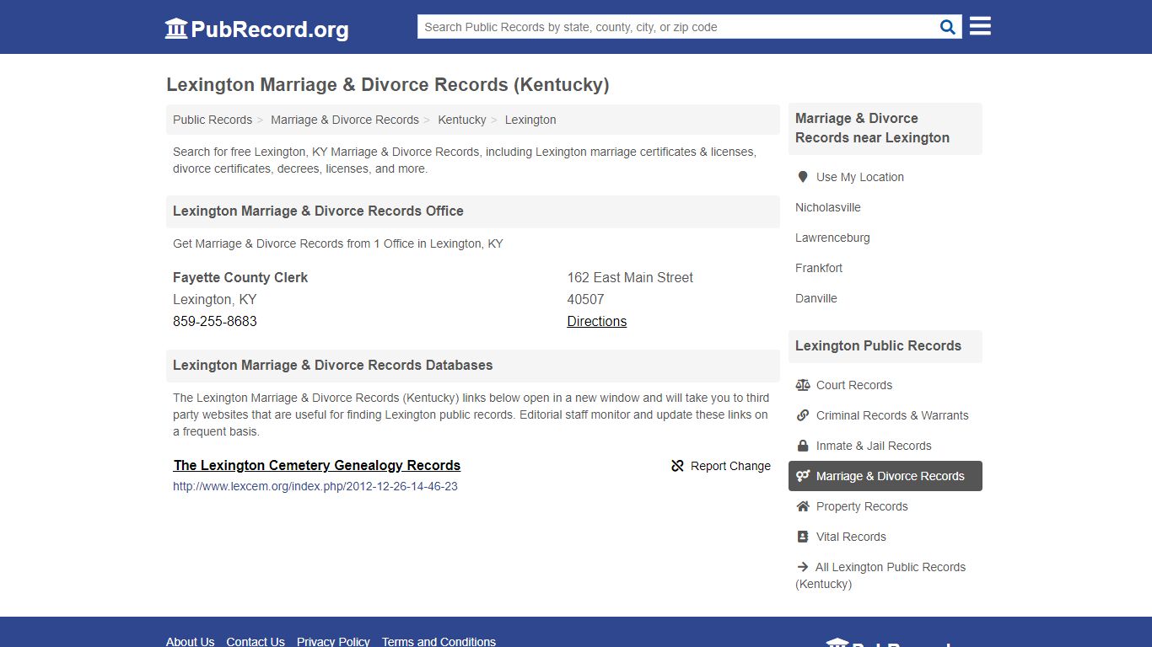Click Lexington Marriage & Divorce Records Office heading

click(318, 211)
